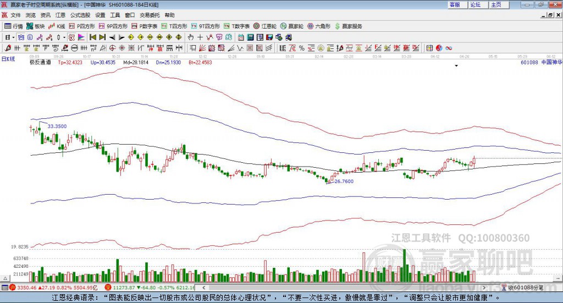Click the 论坛 forum button
Viewport: 563px width, 303px height.
point(478,4)
